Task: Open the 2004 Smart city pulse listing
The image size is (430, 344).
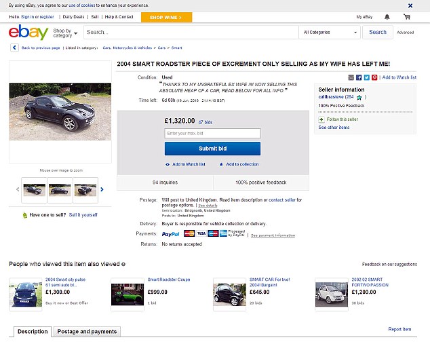Action: tap(65, 282)
